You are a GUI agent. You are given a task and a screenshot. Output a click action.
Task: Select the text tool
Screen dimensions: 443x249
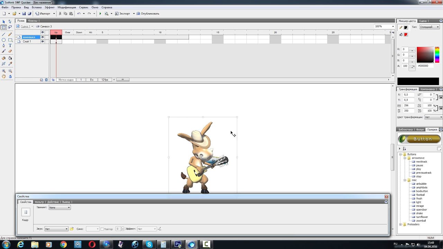pos(10,45)
